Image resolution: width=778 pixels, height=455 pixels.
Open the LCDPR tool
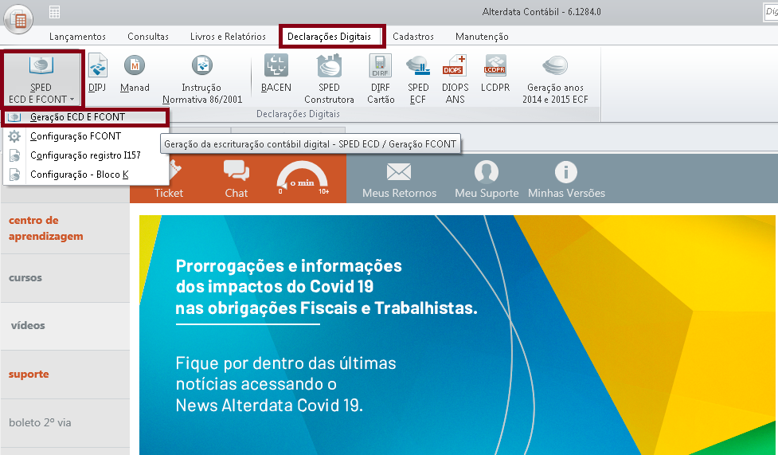click(495, 73)
